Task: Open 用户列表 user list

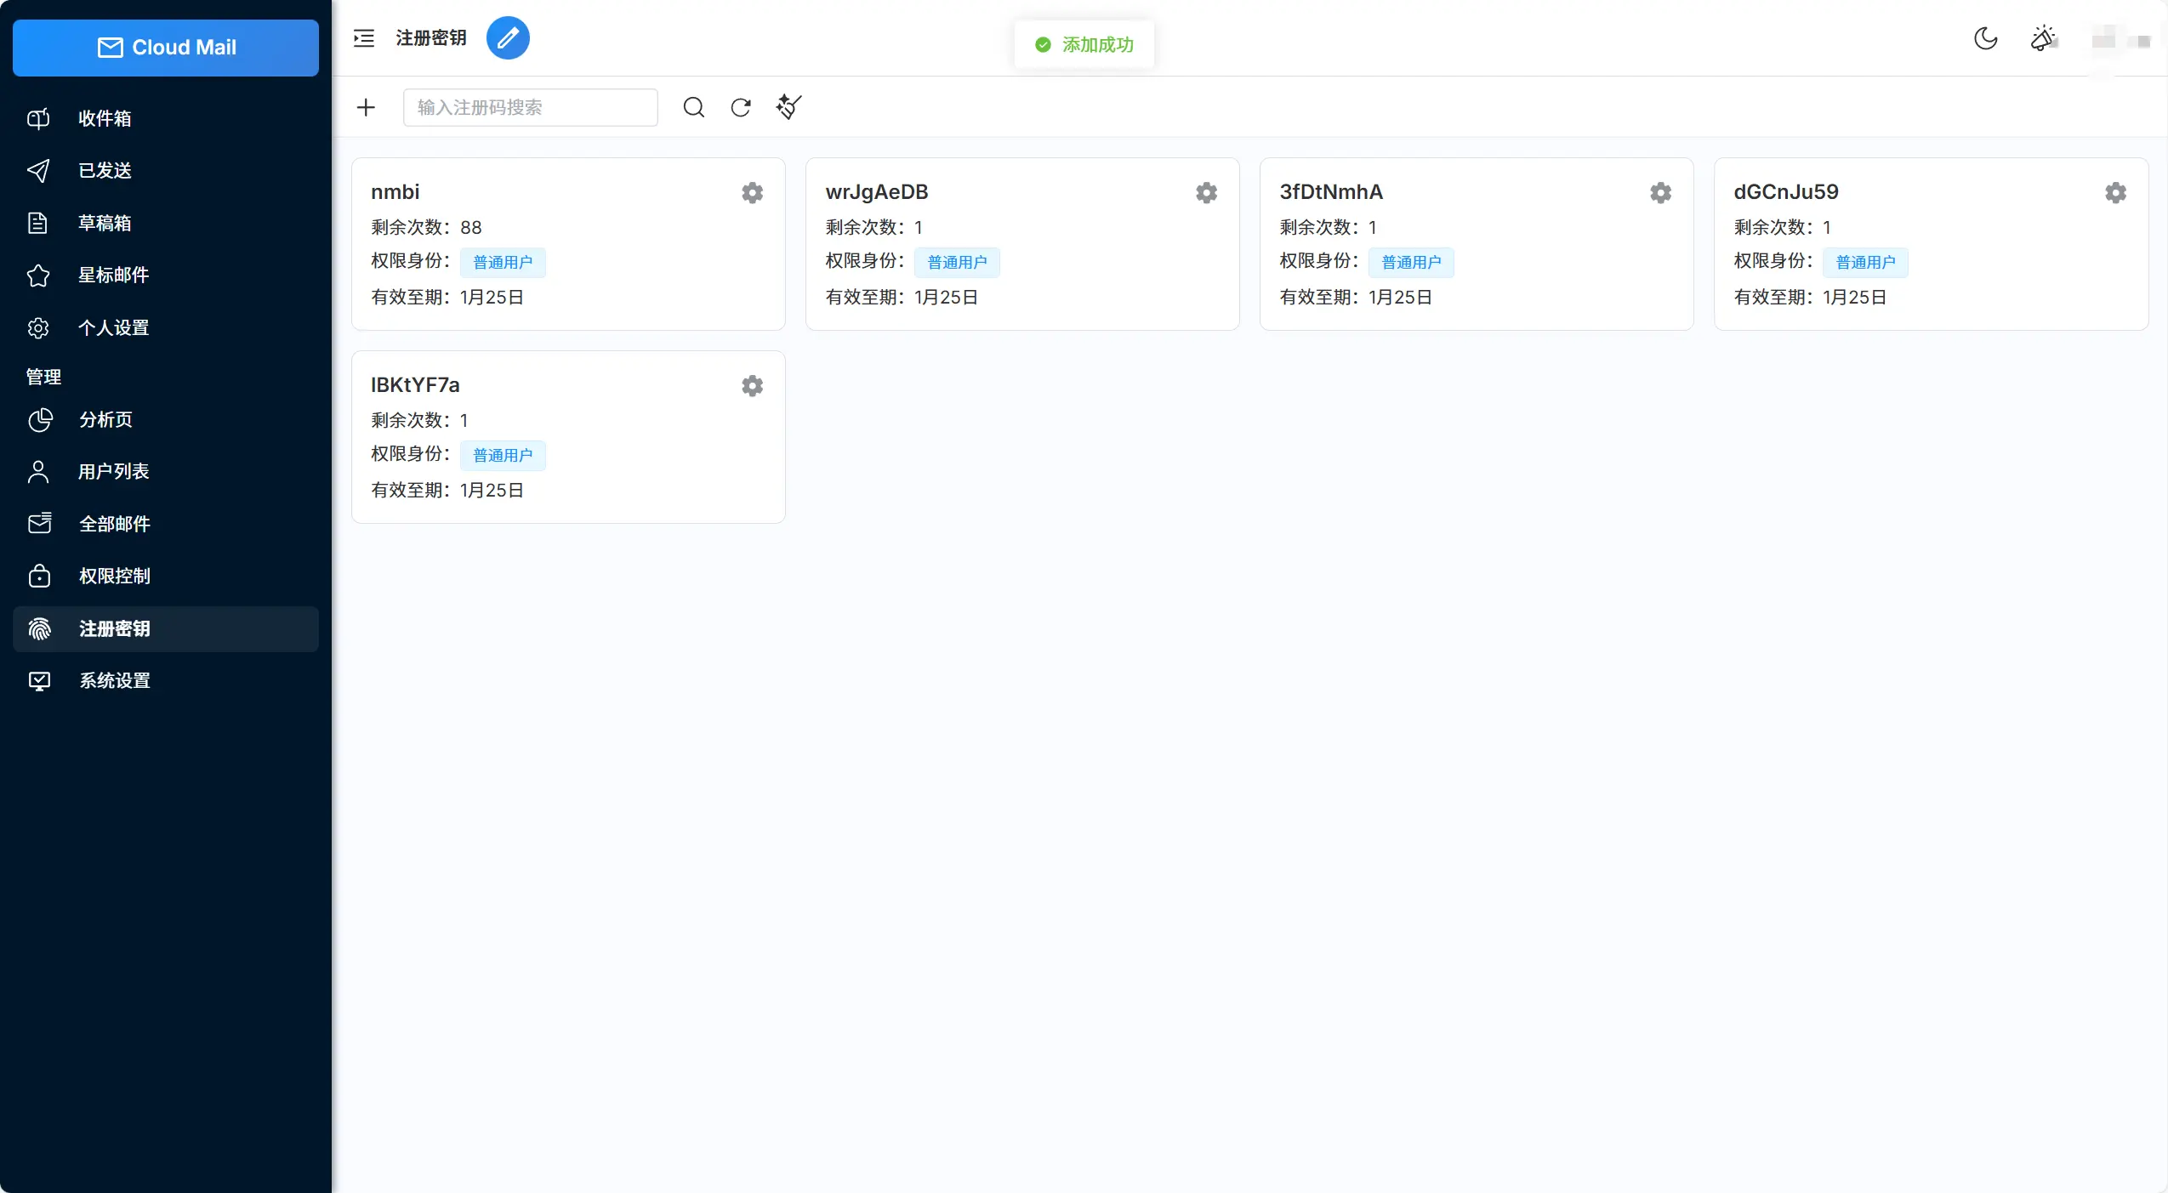Action: [x=166, y=471]
